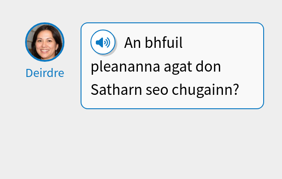
Task: Click the letter "S" starting "Satharn"
Action: point(94,91)
